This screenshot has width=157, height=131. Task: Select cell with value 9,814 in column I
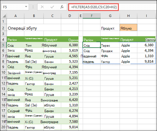[x=146, y=61]
